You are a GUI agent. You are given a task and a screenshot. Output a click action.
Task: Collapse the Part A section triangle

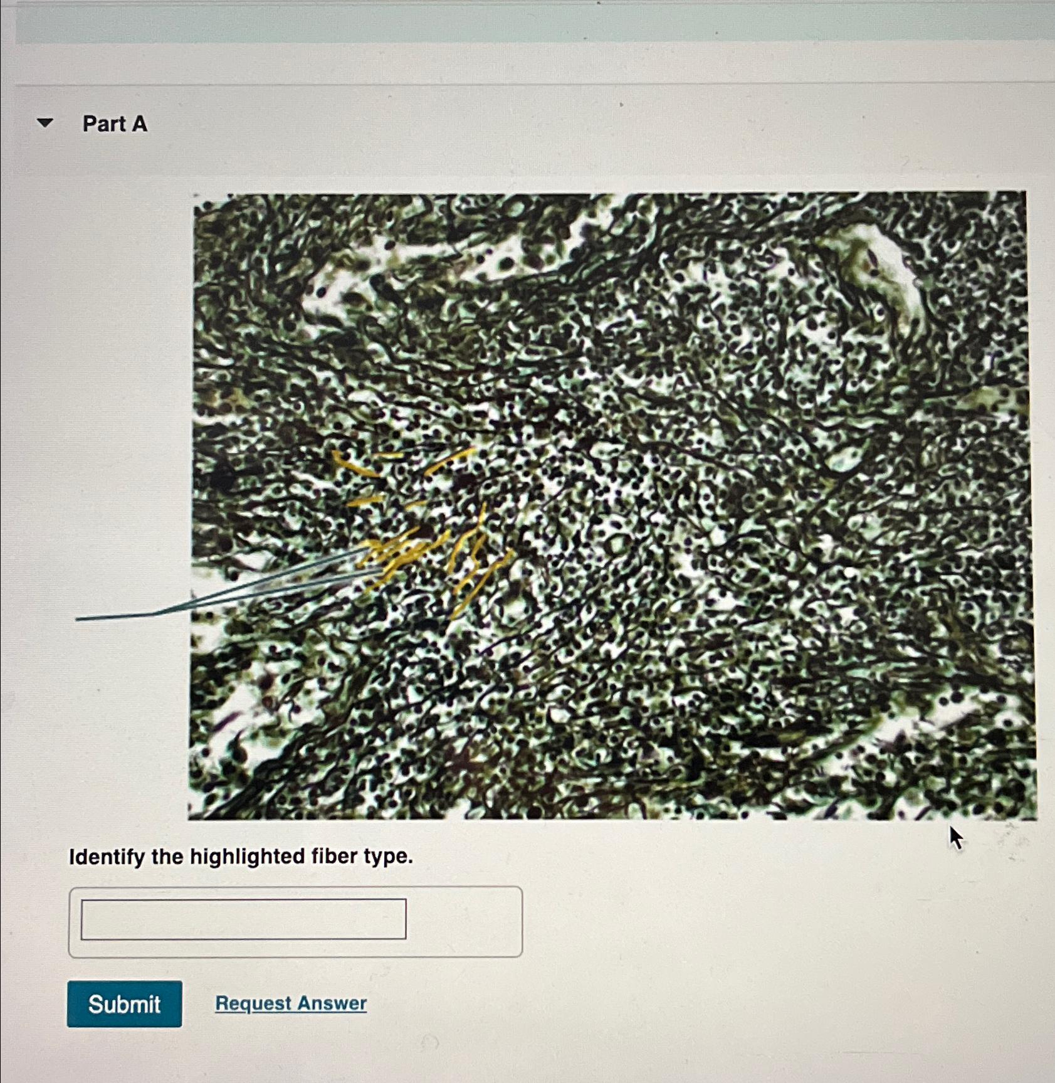pos(45,123)
